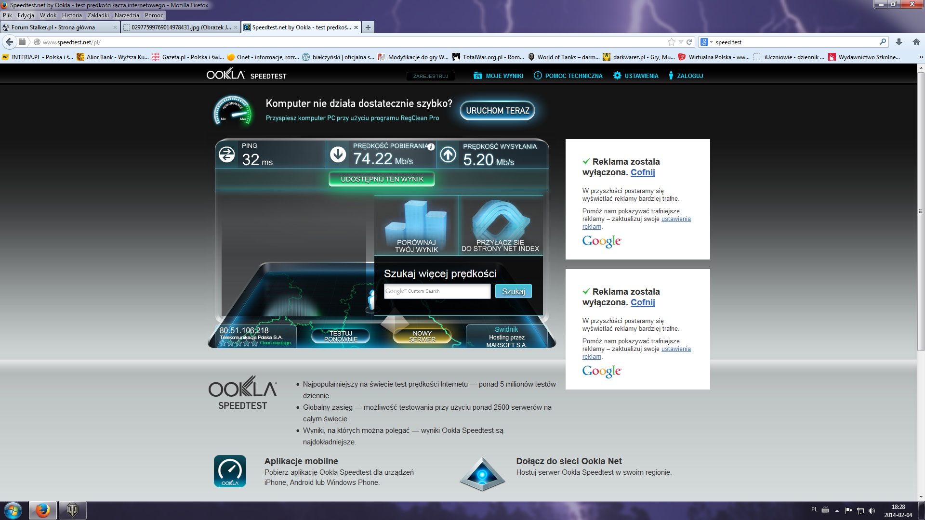Click the on-screen keyboard tray icon
This screenshot has width=925, height=520.
pyautogui.click(x=825, y=509)
